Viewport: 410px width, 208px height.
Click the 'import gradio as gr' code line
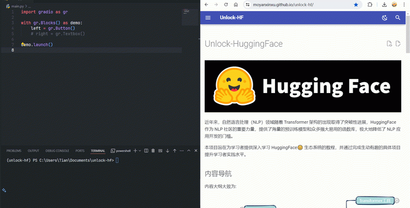[x=44, y=12]
